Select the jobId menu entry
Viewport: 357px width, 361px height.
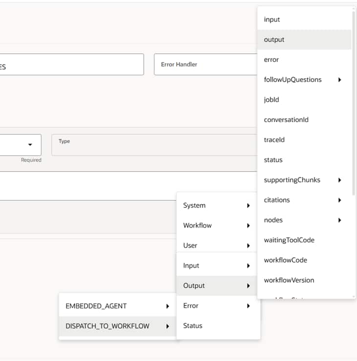point(271,100)
